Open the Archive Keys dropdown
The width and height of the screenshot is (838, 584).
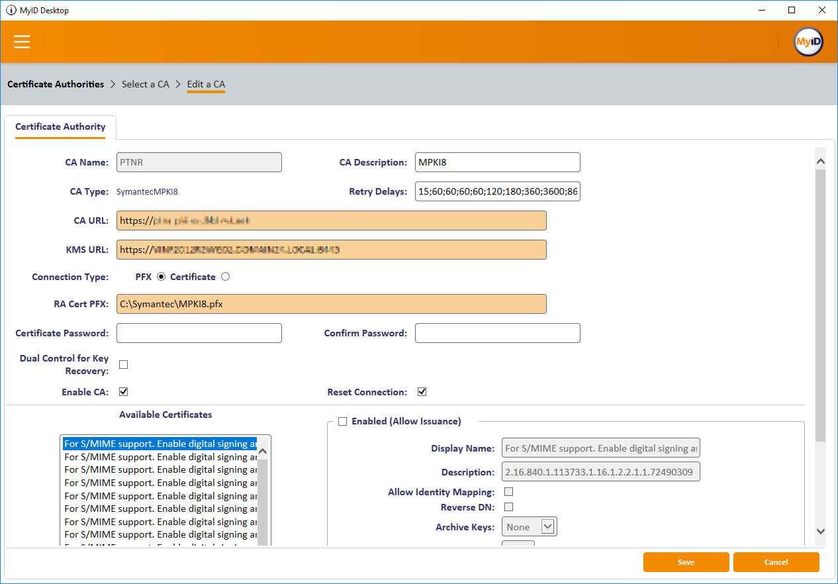pos(530,527)
